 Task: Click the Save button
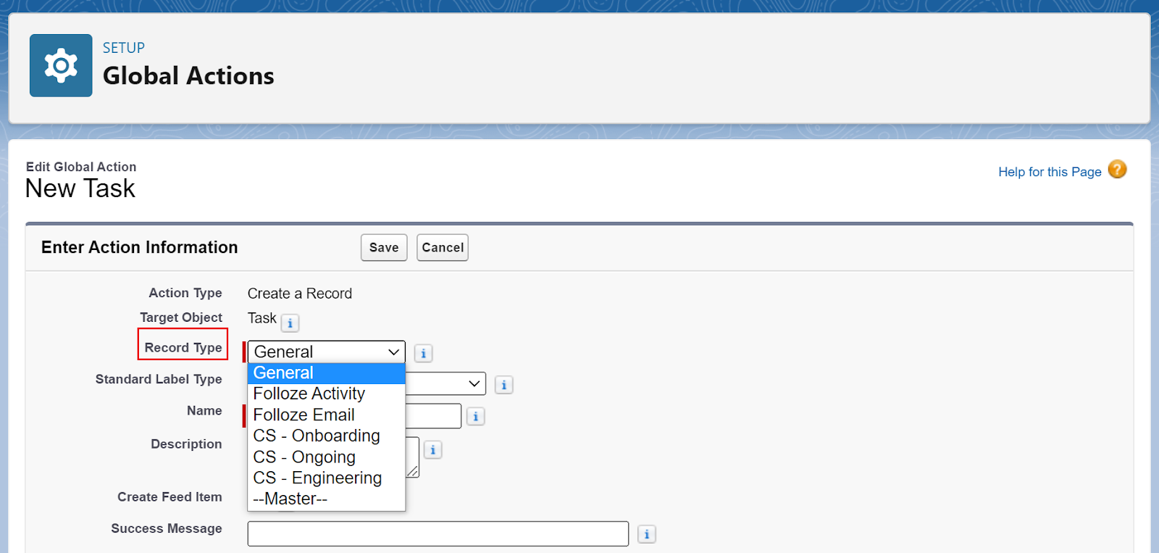(383, 247)
